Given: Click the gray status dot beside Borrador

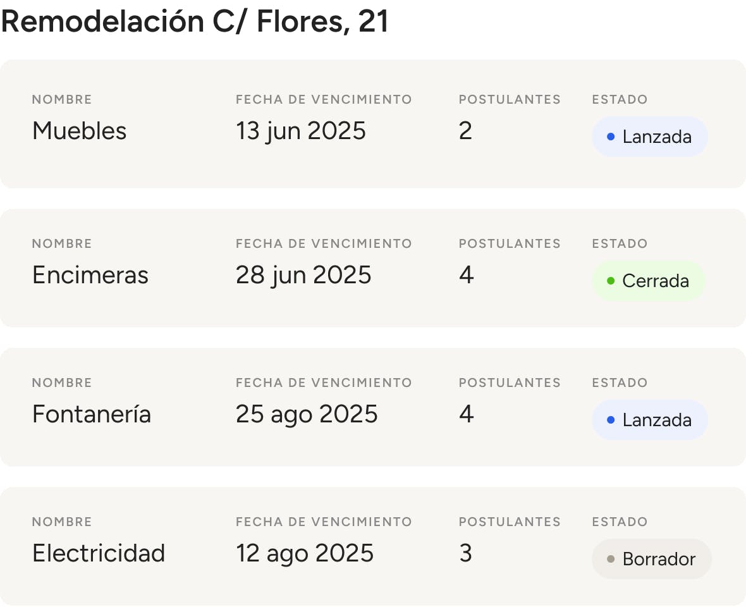Looking at the screenshot, I should point(611,559).
